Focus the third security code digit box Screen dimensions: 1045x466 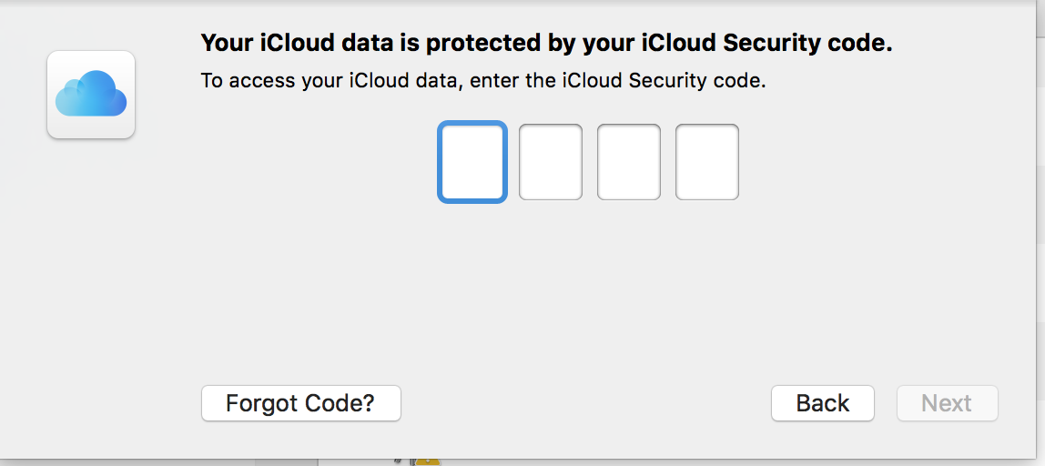(629, 162)
